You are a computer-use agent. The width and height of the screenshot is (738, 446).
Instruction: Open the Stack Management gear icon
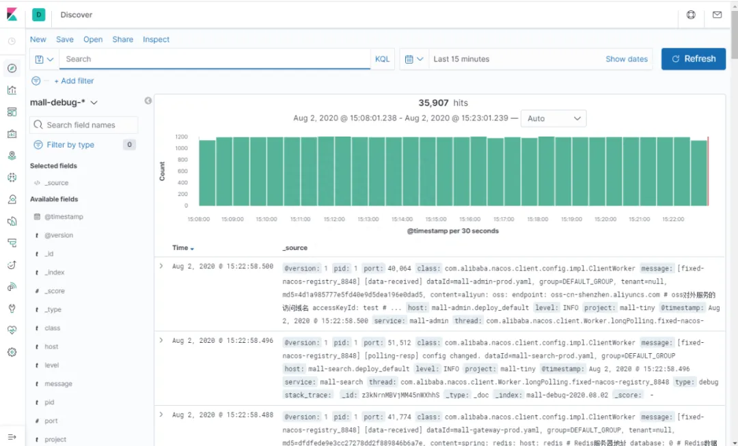[12, 352]
